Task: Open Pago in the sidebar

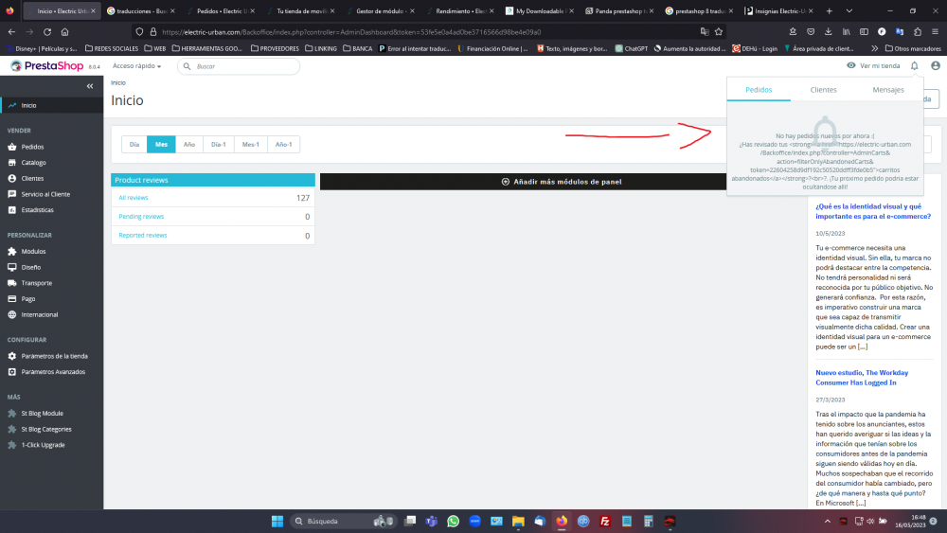Action: click(27, 298)
